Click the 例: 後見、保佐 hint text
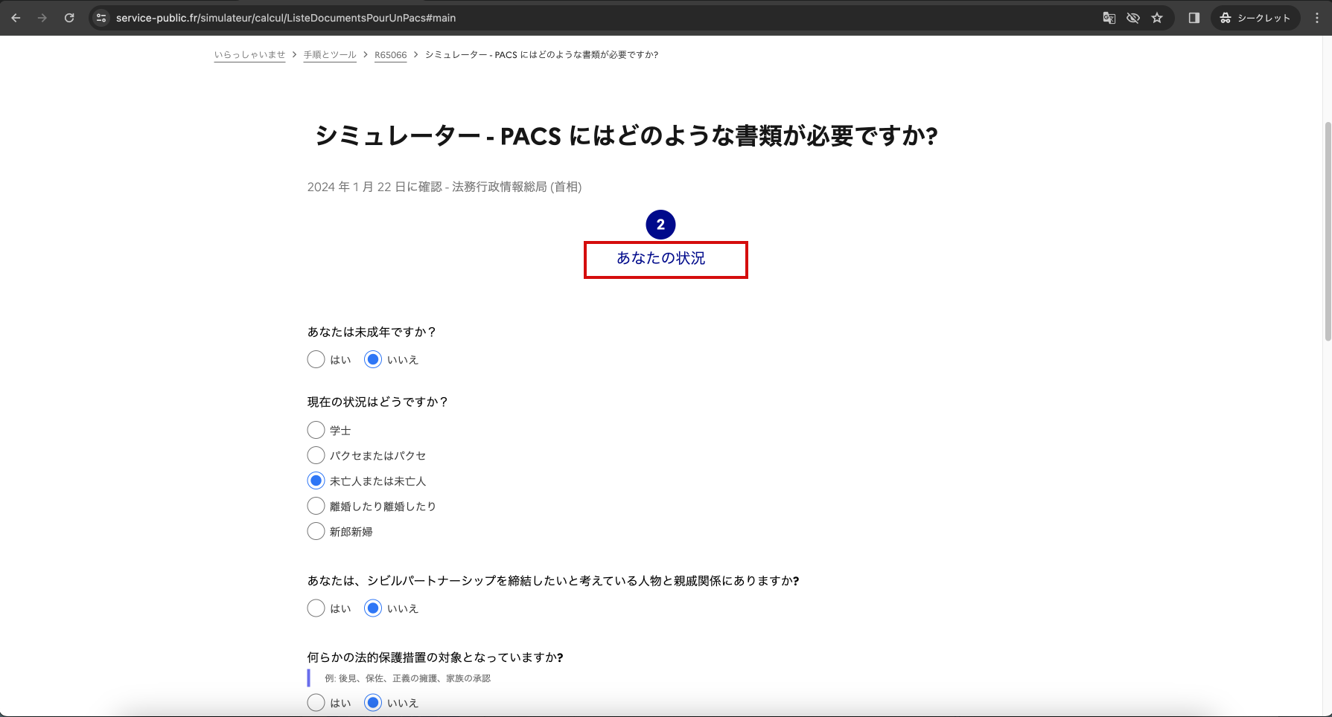The height and width of the screenshot is (717, 1332). pyautogui.click(x=407, y=678)
